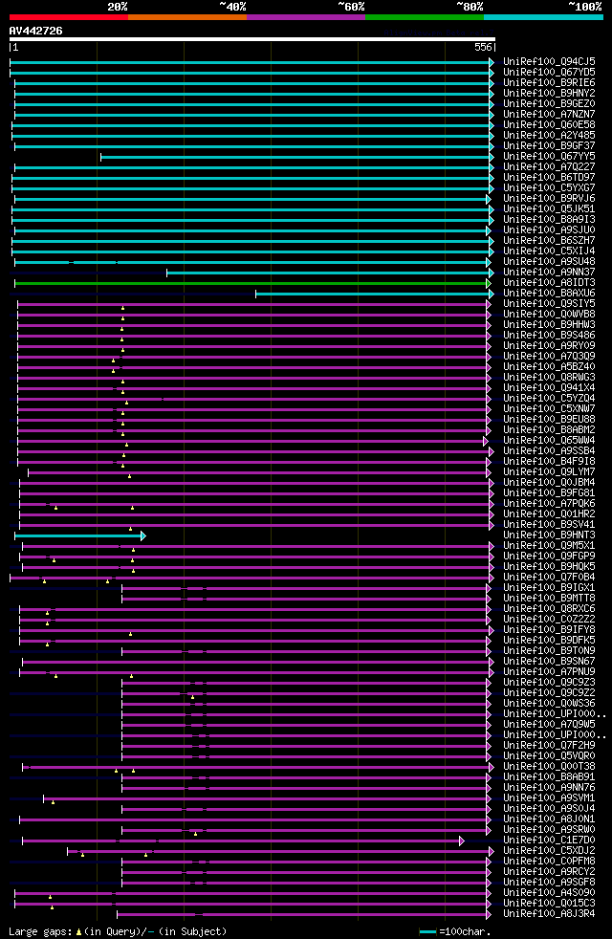Open hit UniRef100_A8IDT3

pos(549,283)
